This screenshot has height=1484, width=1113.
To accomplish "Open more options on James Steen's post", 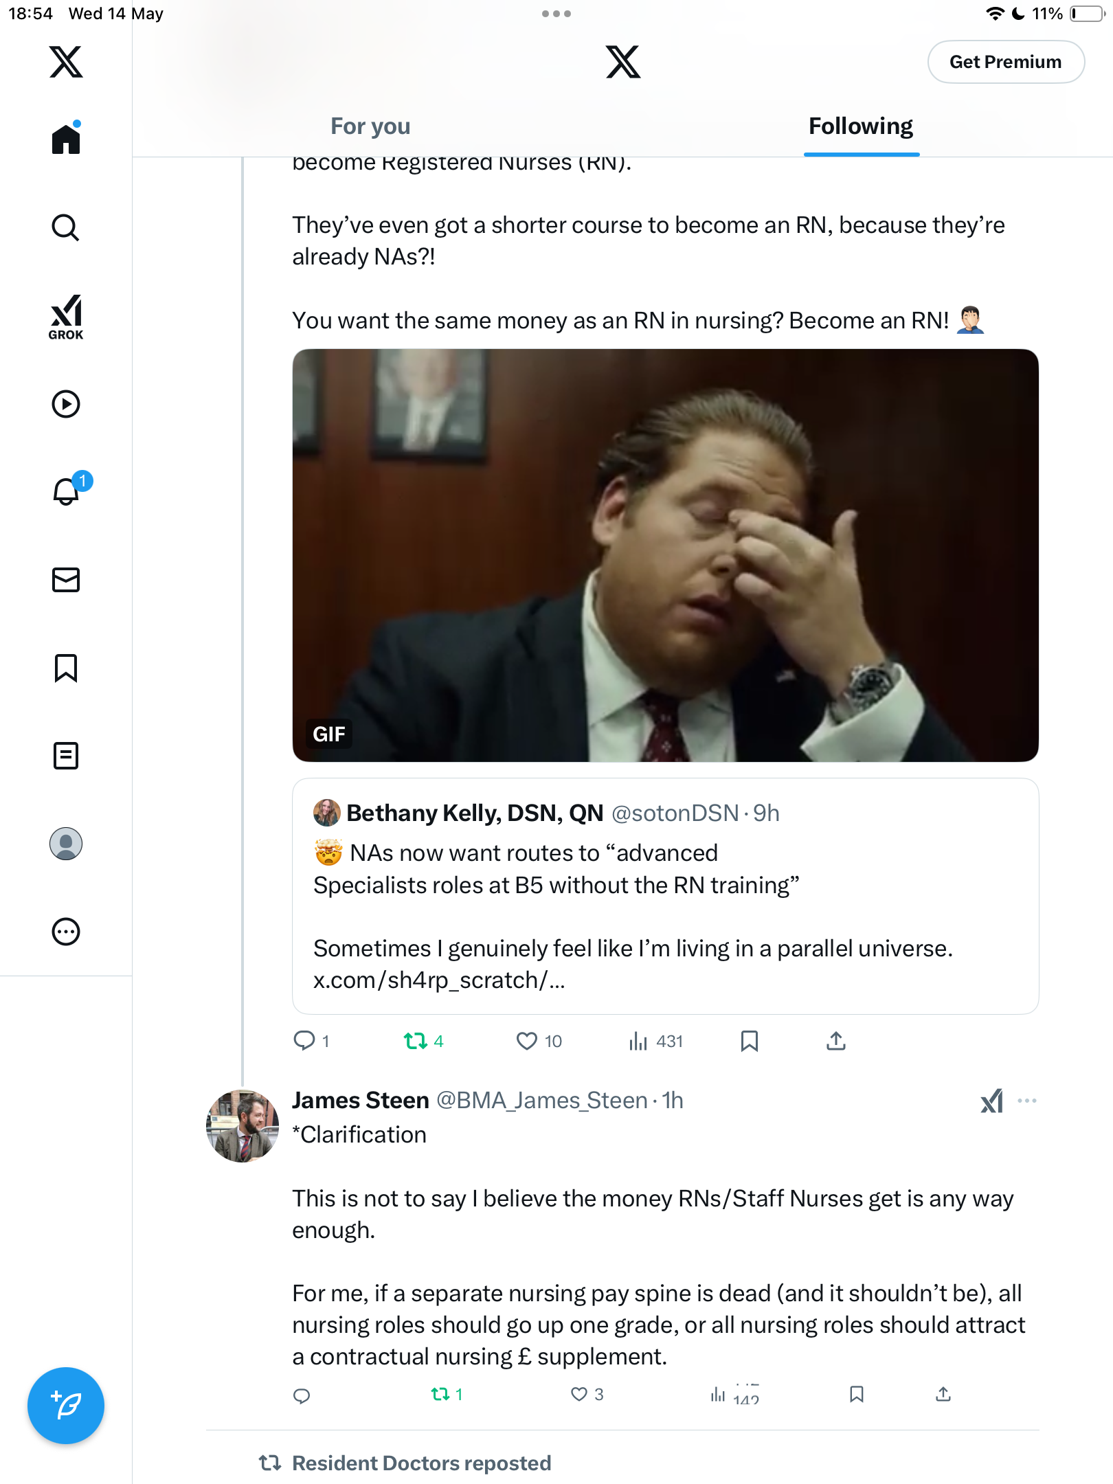I will pos(1027,1101).
